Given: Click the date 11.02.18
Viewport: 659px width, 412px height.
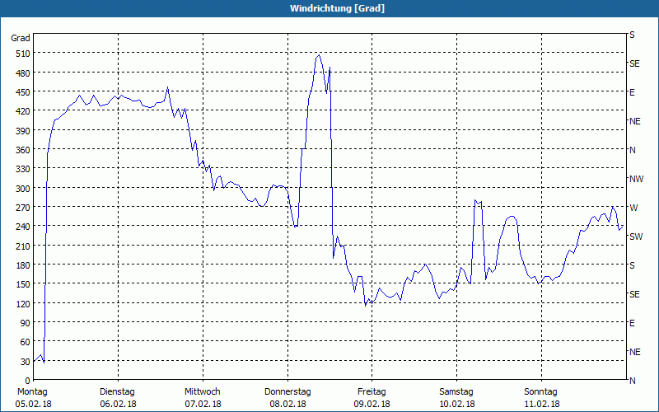Looking at the screenshot, I should pyautogui.click(x=541, y=405).
